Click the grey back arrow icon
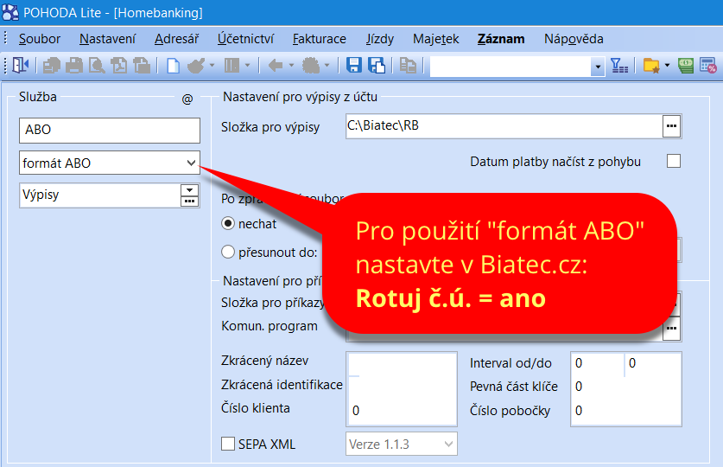This screenshot has width=723, height=467. (276, 66)
